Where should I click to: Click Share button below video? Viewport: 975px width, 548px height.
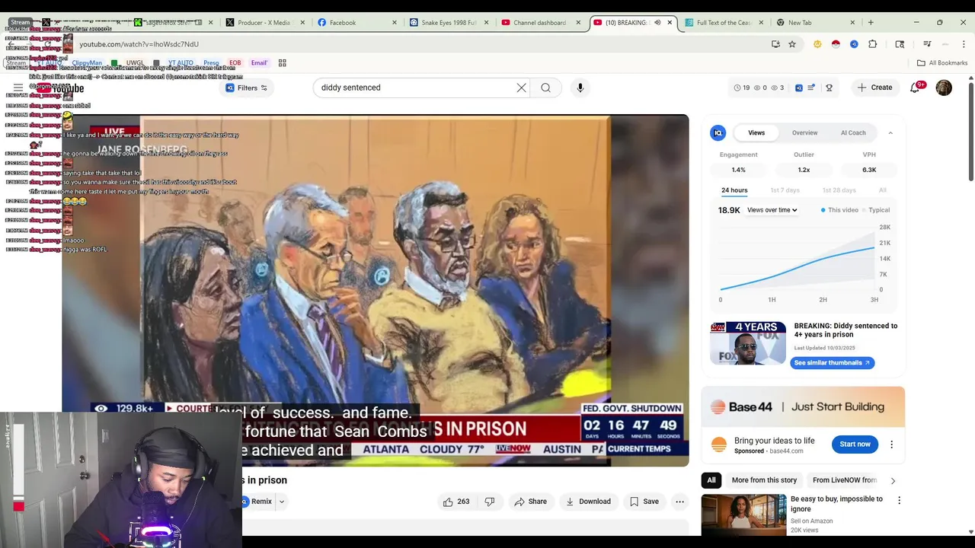tap(531, 502)
